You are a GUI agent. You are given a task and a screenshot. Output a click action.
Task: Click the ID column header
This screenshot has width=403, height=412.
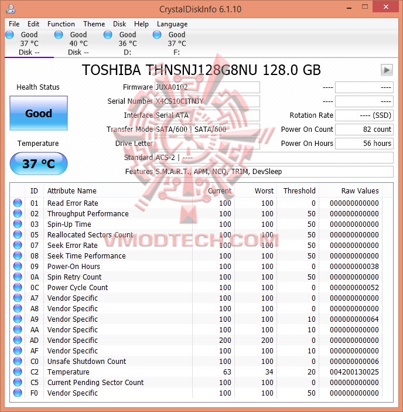(x=34, y=190)
